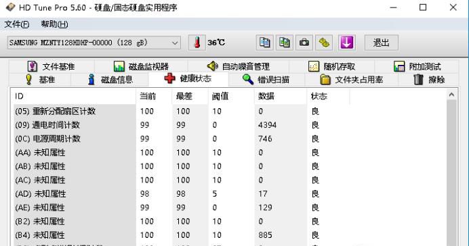Copy info to clipboard icon

(x=265, y=43)
